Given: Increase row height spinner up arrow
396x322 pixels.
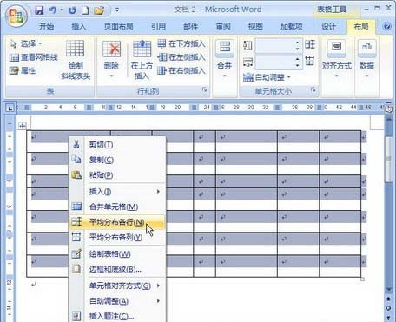Looking at the screenshot, I should tap(297, 43).
